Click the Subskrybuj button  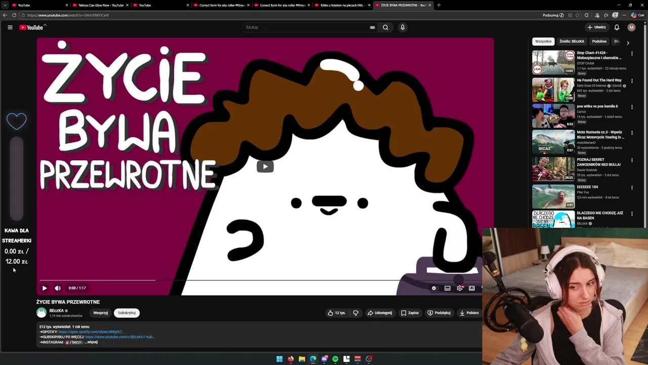click(x=127, y=313)
